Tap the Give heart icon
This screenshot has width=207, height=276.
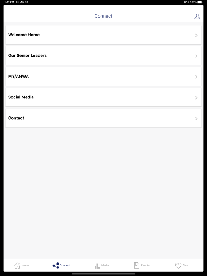click(x=178, y=266)
